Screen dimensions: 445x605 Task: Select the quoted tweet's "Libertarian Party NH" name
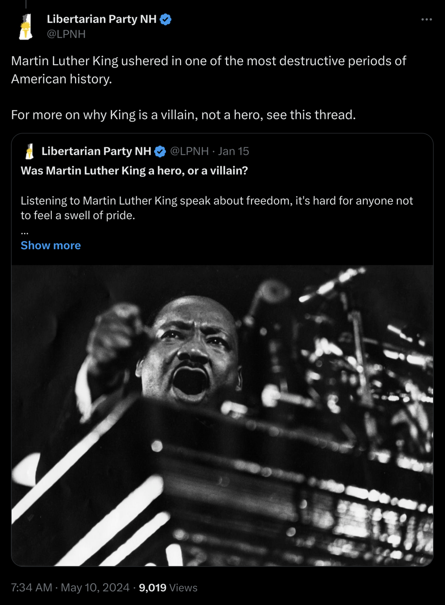pyautogui.click(x=96, y=151)
